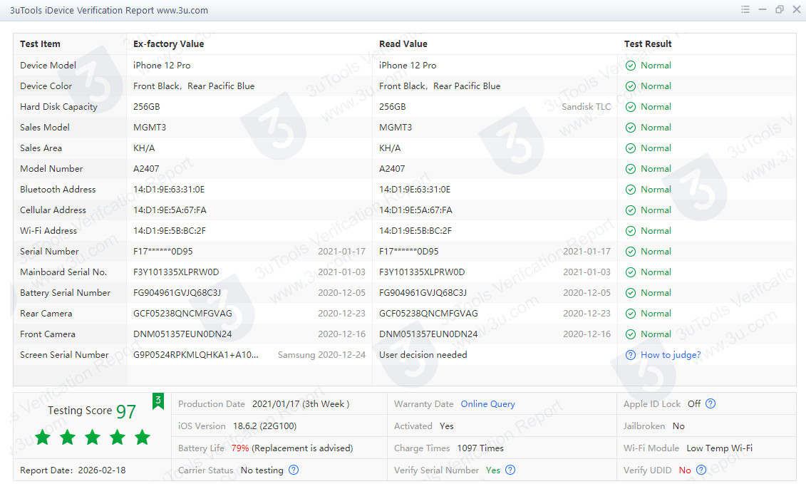The image size is (806, 484).
Task: Open the Warranty Date Online Query link
Action: pyautogui.click(x=487, y=404)
